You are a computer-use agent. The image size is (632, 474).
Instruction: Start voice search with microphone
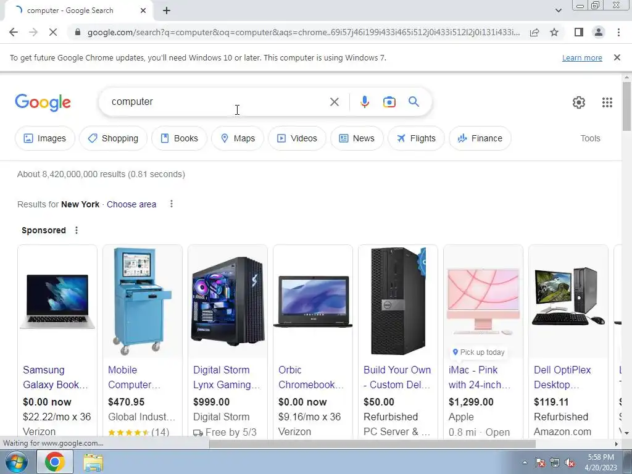tap(364, 102)
